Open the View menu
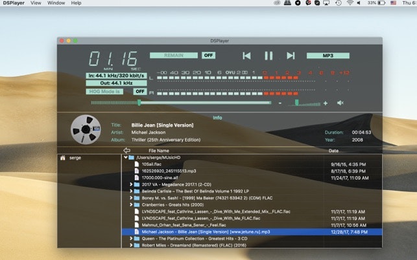Image resolution: width=417 pixels, height=260 pixels. point(36,3)
